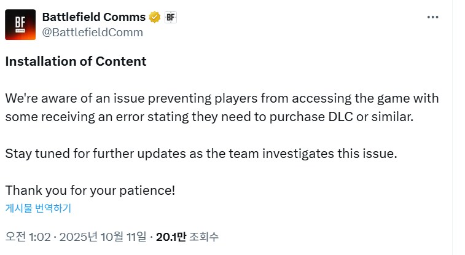Viewport: 465px width, 255px height.
Task: Click "Thank you for your patience!" text
Action: click(x=90, y=190)
